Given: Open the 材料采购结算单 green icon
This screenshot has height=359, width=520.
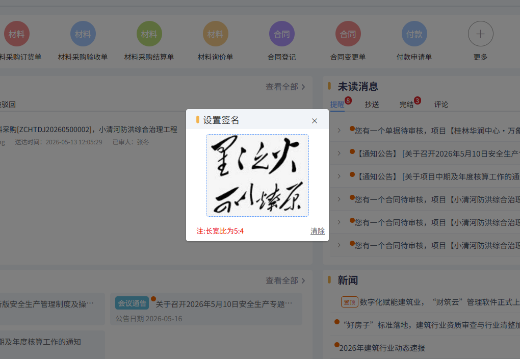Looking at the screenshot, I should pos(149,34).
